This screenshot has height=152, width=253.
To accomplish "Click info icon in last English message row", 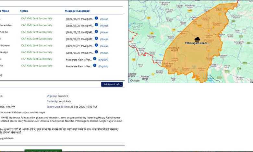I will 95,65.
